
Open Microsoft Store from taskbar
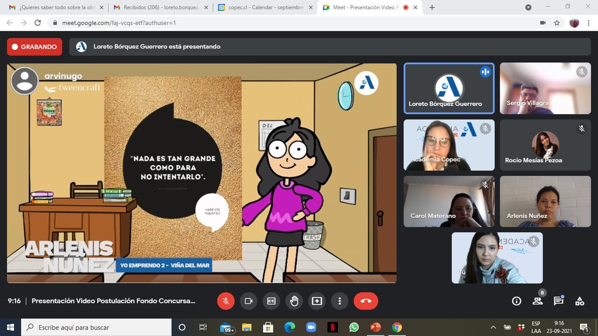tap(268, 327)
